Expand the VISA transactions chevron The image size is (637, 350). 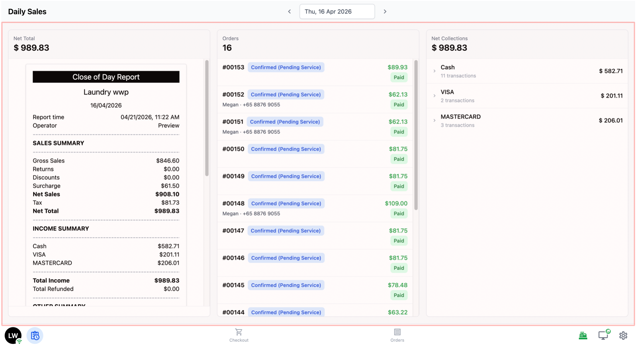pos(434,96)
